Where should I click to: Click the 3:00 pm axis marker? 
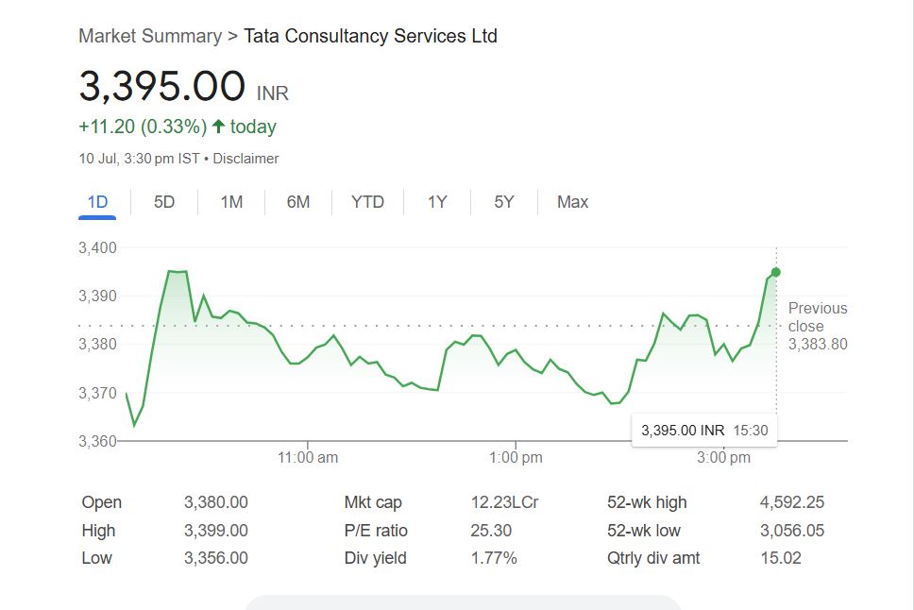pos(723,457)
